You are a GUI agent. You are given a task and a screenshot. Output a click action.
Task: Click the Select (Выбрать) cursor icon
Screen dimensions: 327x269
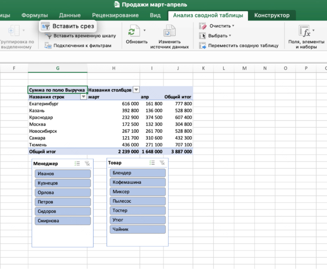pos(202,36)
